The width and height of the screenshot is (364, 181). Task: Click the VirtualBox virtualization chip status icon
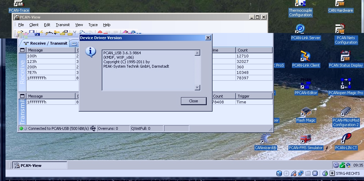315,173
